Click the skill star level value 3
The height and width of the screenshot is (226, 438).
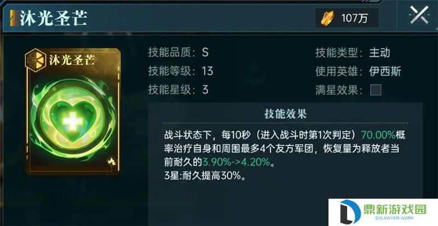(x=205, y=90)
